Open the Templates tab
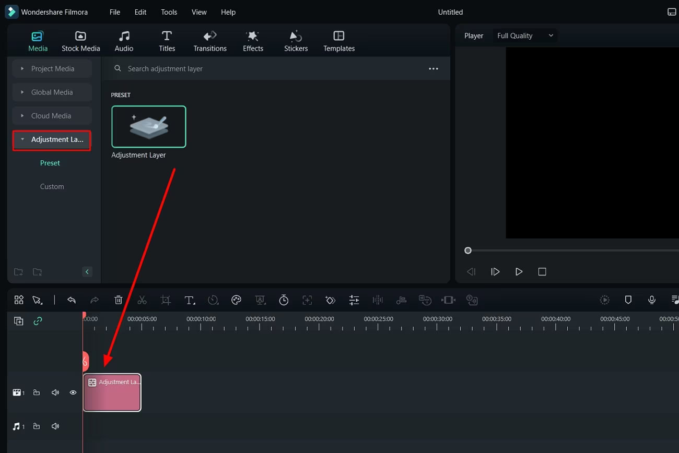Viewport: 679px width, 453px height. [x=339, y=41]
